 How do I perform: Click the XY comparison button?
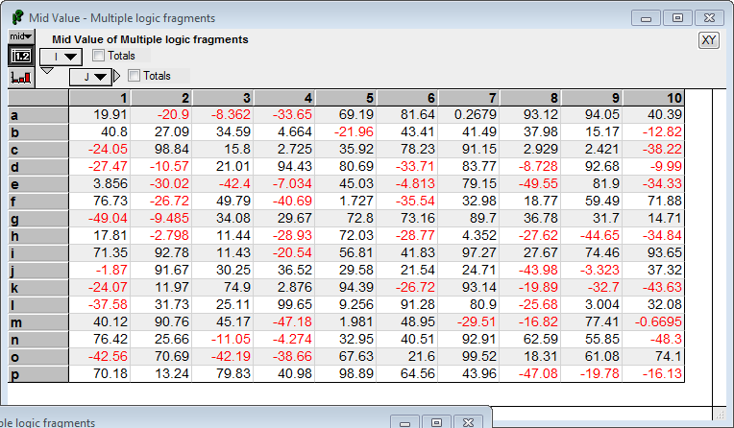[709, 40]
